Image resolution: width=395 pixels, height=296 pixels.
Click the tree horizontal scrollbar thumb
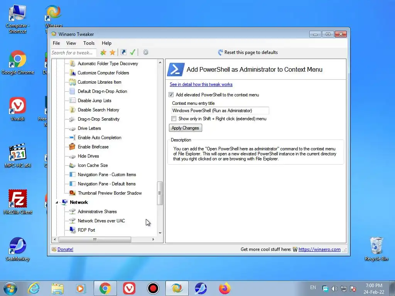pyautogui.click(x=95, y=239)
